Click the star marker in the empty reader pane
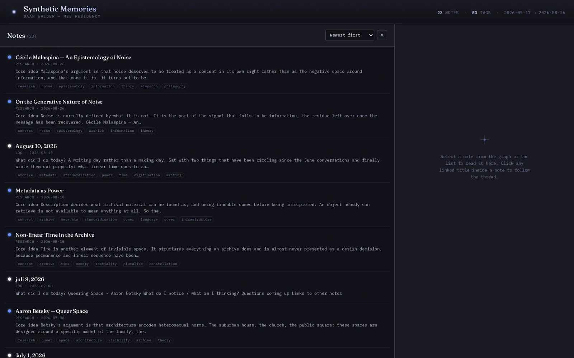 click(x=484, y=140)
